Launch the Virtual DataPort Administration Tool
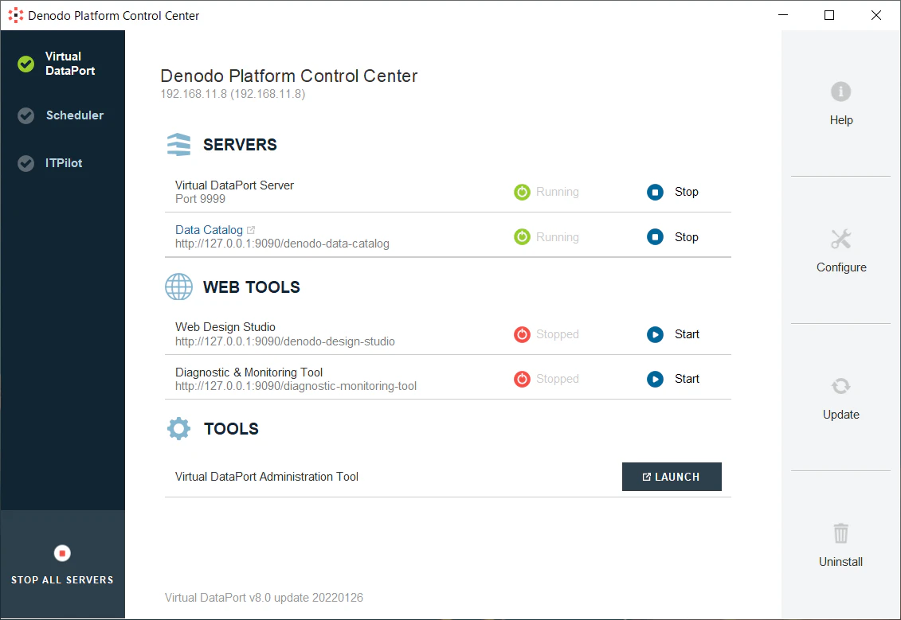The height and width of the screenshot is (620, 901). coord(672,477)
